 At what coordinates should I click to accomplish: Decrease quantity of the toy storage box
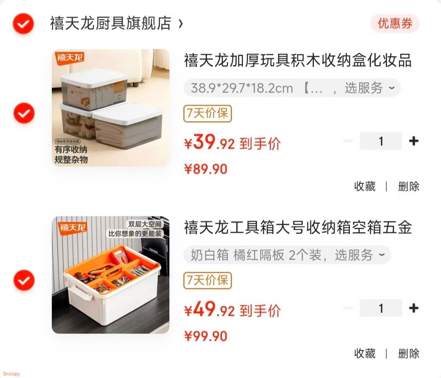pos(348,141)
